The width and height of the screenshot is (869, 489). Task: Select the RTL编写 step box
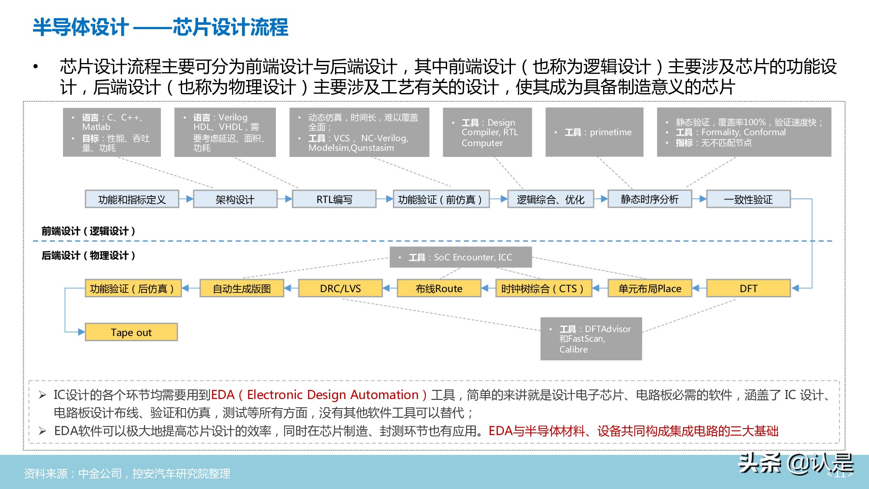coord(334,199)
